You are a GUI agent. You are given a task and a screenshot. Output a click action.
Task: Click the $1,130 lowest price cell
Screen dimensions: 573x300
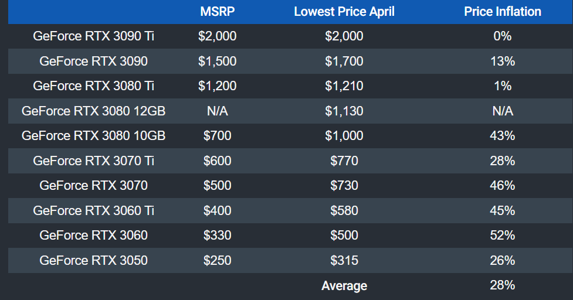(x=344, y=111)
